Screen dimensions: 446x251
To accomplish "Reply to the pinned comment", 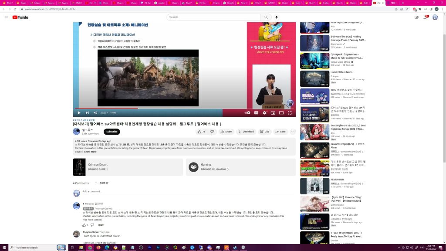I will [x=101, y=225].
